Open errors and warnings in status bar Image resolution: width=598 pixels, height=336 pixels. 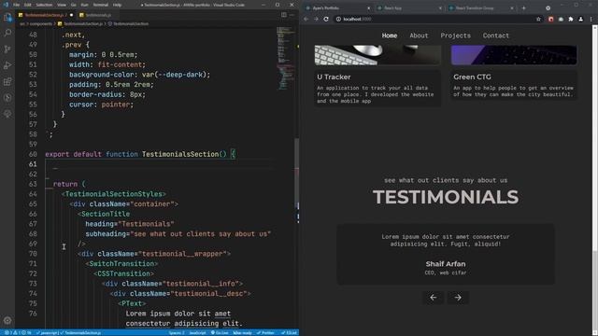tap(18, 333)
